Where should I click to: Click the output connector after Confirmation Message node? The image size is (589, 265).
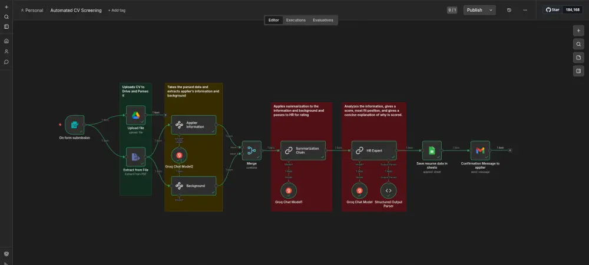509,150
